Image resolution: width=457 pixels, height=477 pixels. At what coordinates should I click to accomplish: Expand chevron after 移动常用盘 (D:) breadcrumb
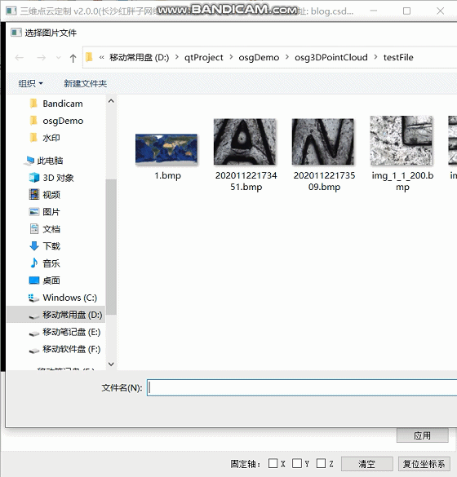pos(177,57)
